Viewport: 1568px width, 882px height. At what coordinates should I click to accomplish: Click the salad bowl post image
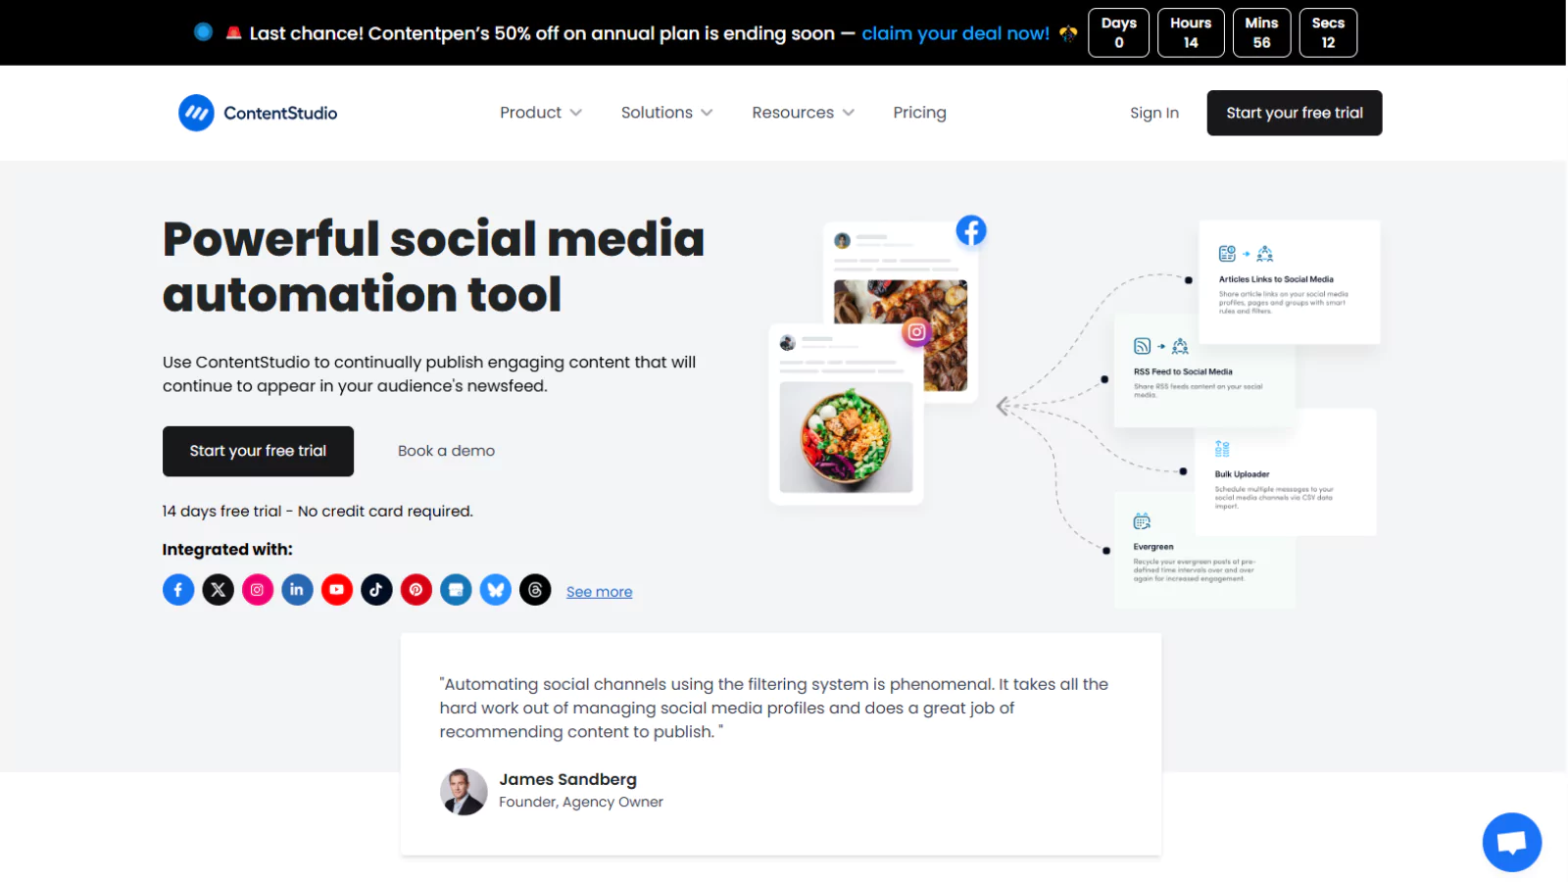[x=846, y=437]
